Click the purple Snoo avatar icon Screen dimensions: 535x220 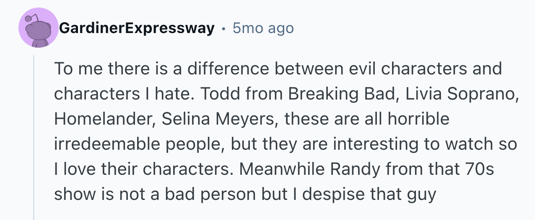pos(38,28)
